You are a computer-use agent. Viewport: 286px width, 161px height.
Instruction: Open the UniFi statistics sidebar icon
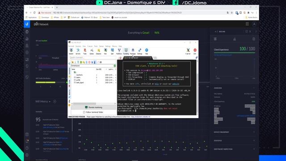[x=27, y=39]
